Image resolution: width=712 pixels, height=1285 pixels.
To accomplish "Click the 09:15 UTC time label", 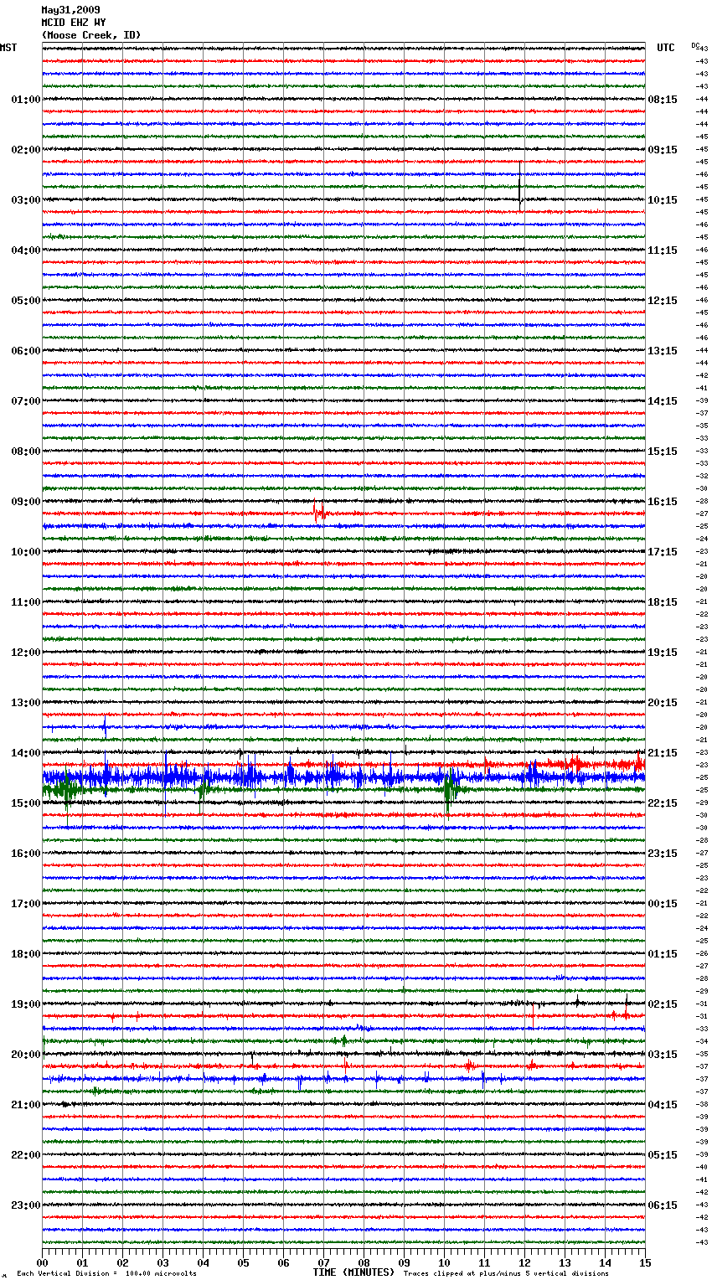I will [x=663, y=150].
